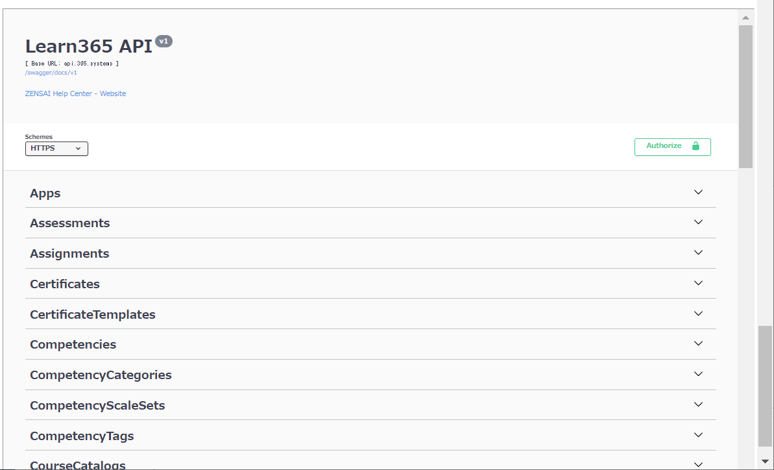
Task: Open the Assignments endpoint group title
Action: click(x=69, y=254)
